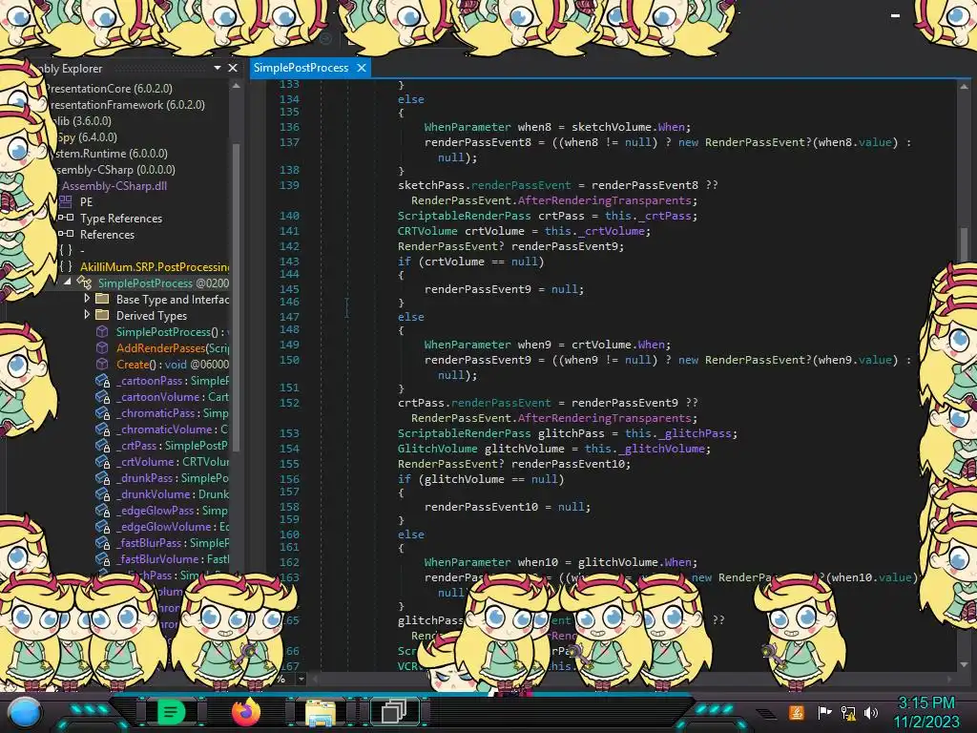Click _edgeGlowVolume field icon
Image resolution: width=977 pixels, height=733 pixels.
point(102,526)
